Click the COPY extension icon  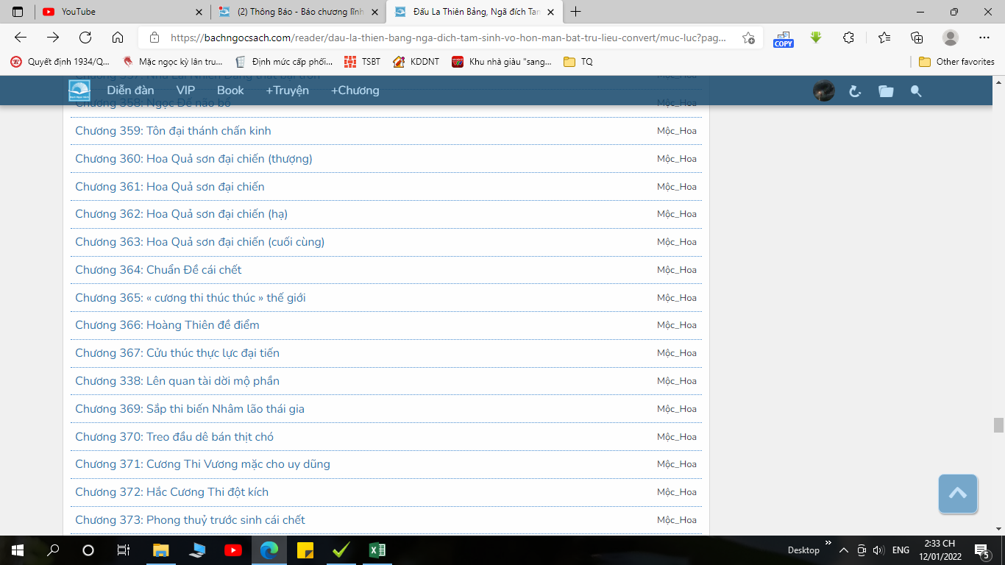point(783,38)
